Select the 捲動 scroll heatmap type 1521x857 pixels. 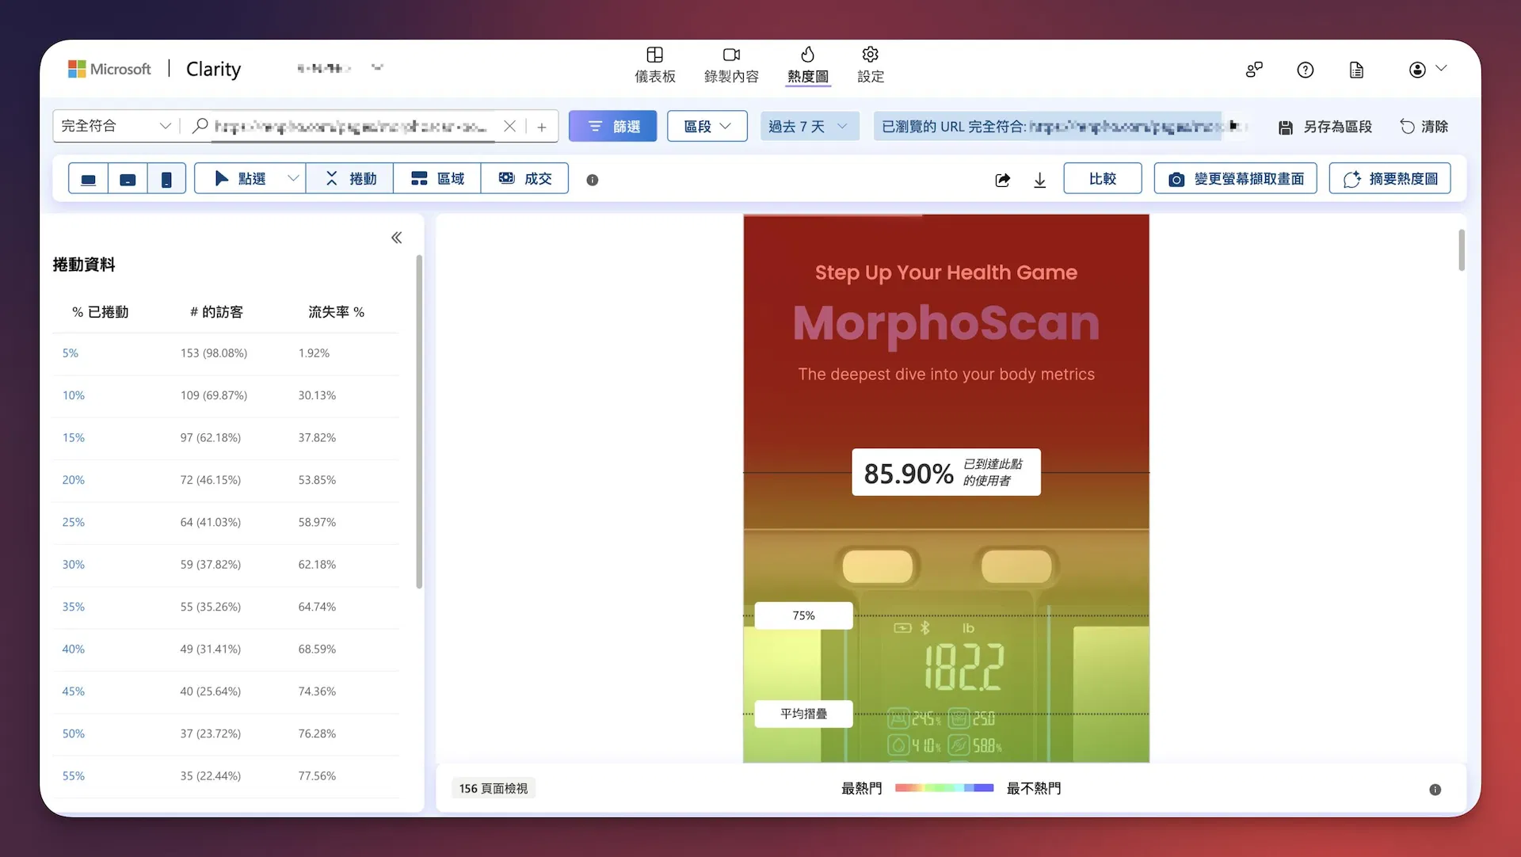(x=350, y=179)
